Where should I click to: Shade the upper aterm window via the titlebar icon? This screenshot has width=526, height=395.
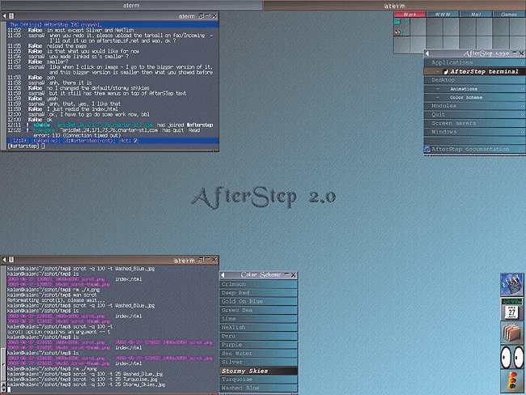[201, 15]
